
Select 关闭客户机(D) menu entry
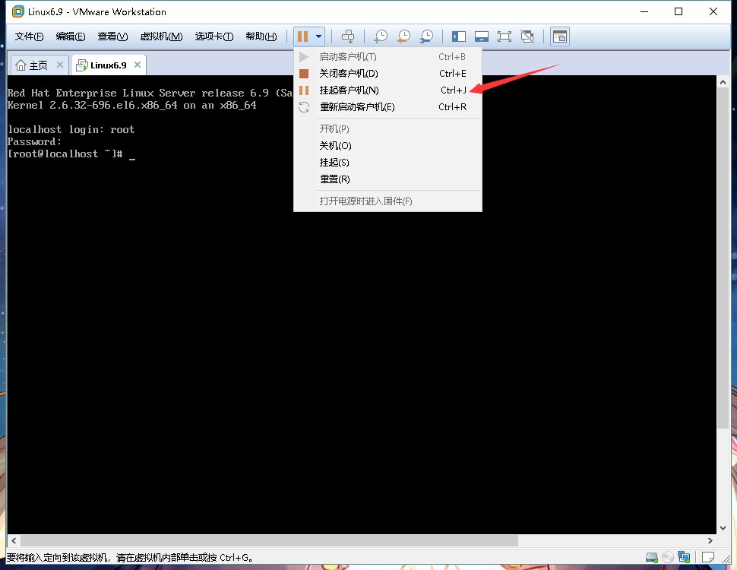tap(387, 74)
